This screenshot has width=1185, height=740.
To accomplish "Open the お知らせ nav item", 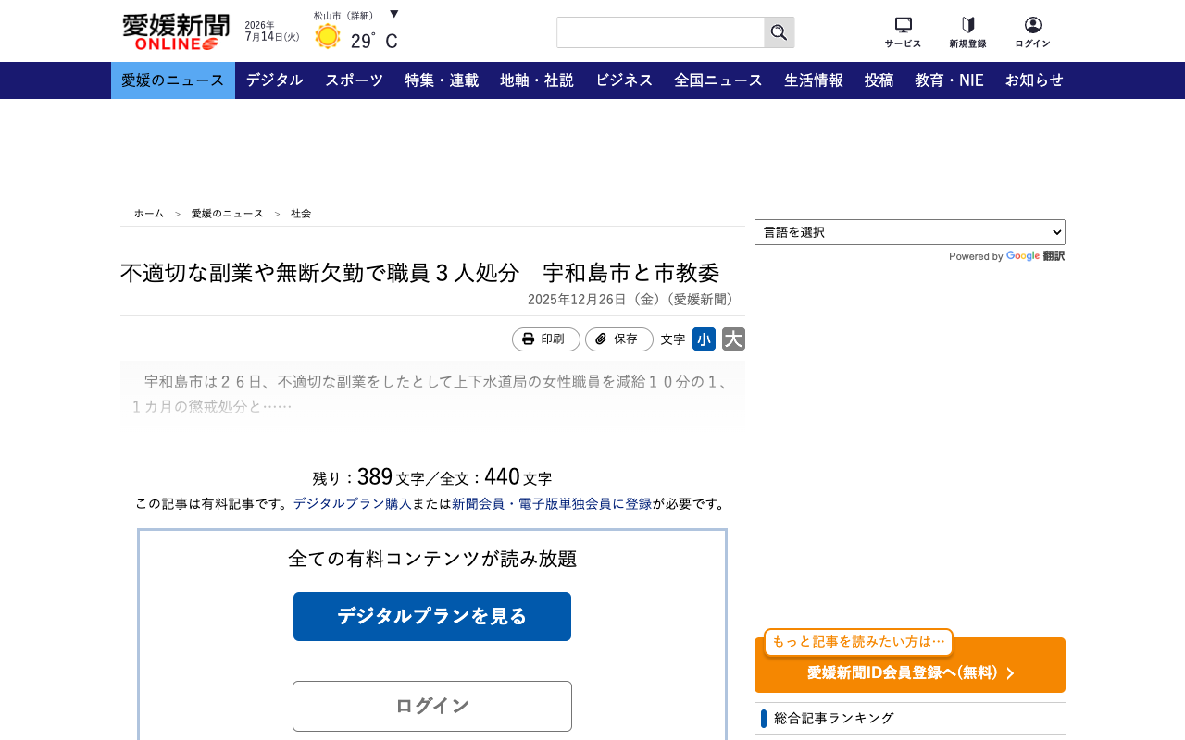I will [x=1034, y=80].
